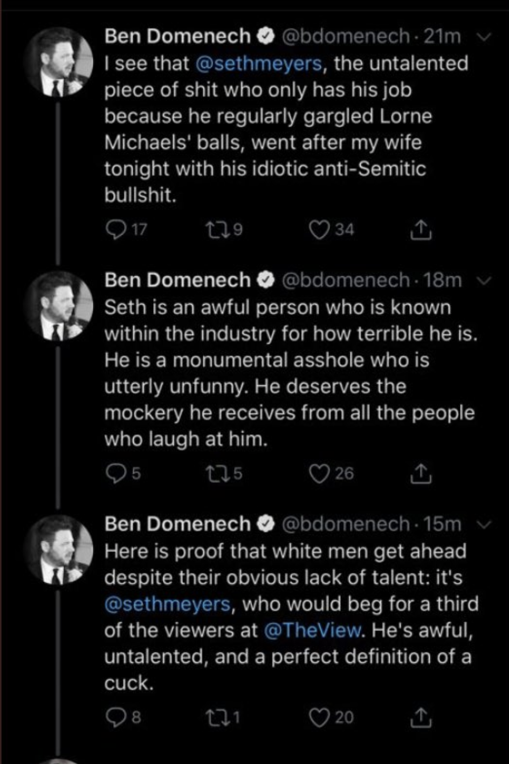Screen dimensions: 509x764
Task: Share the 18m tweet
Action: 421,473
